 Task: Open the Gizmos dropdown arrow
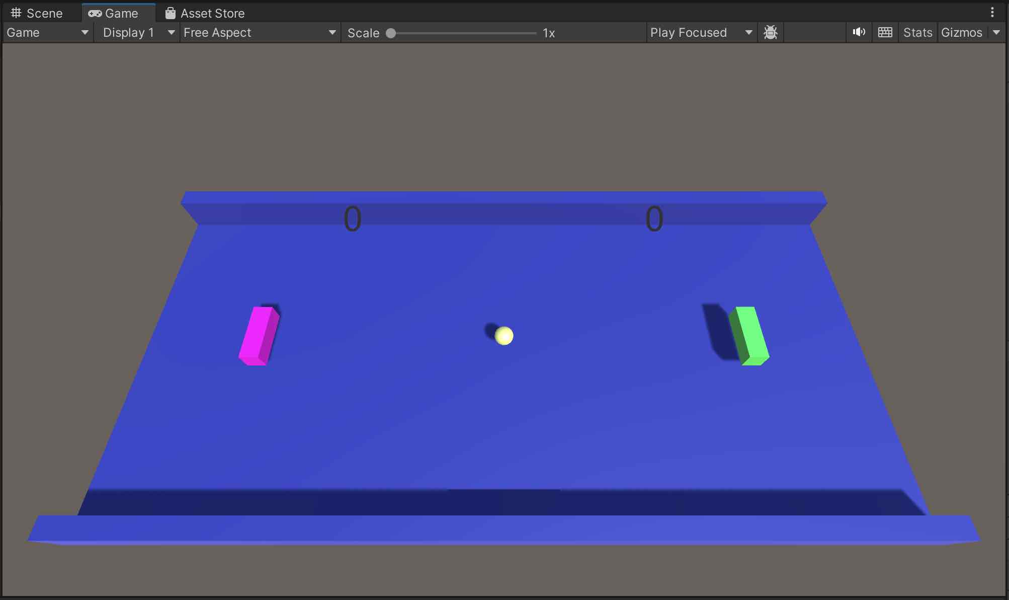996,33
